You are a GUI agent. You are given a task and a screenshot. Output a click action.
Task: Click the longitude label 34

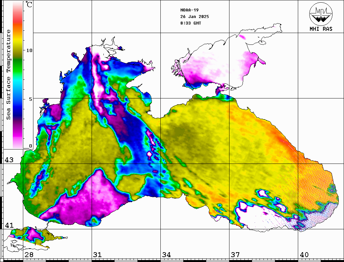(x=167, y=255)
